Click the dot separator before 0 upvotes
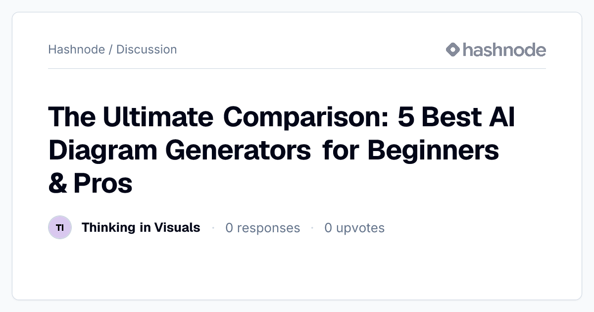This screenshot has width=594, height=312. 312,228
